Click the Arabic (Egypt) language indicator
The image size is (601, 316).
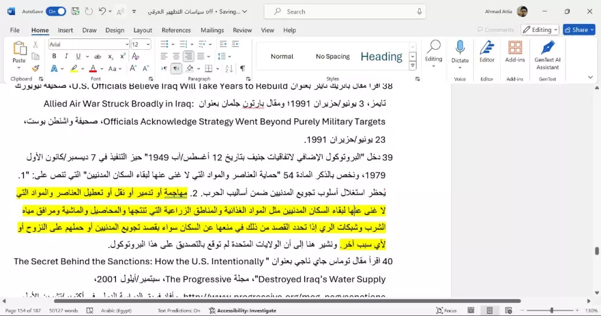click(116, 310)
